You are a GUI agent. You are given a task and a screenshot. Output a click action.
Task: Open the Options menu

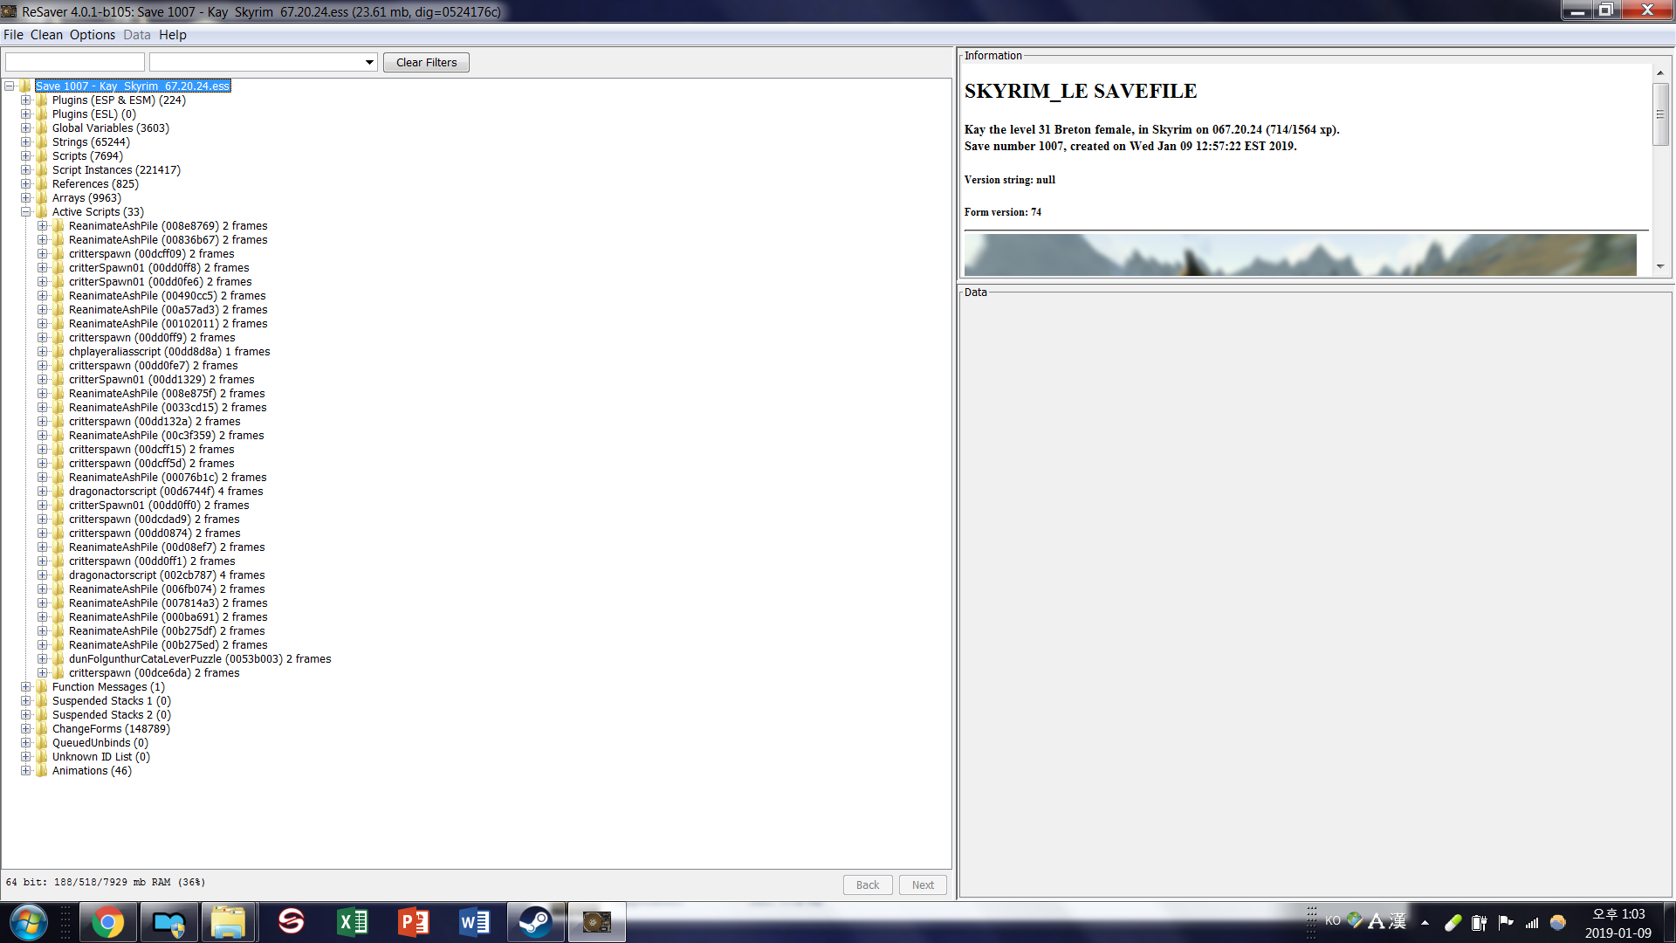coord(92,35)
